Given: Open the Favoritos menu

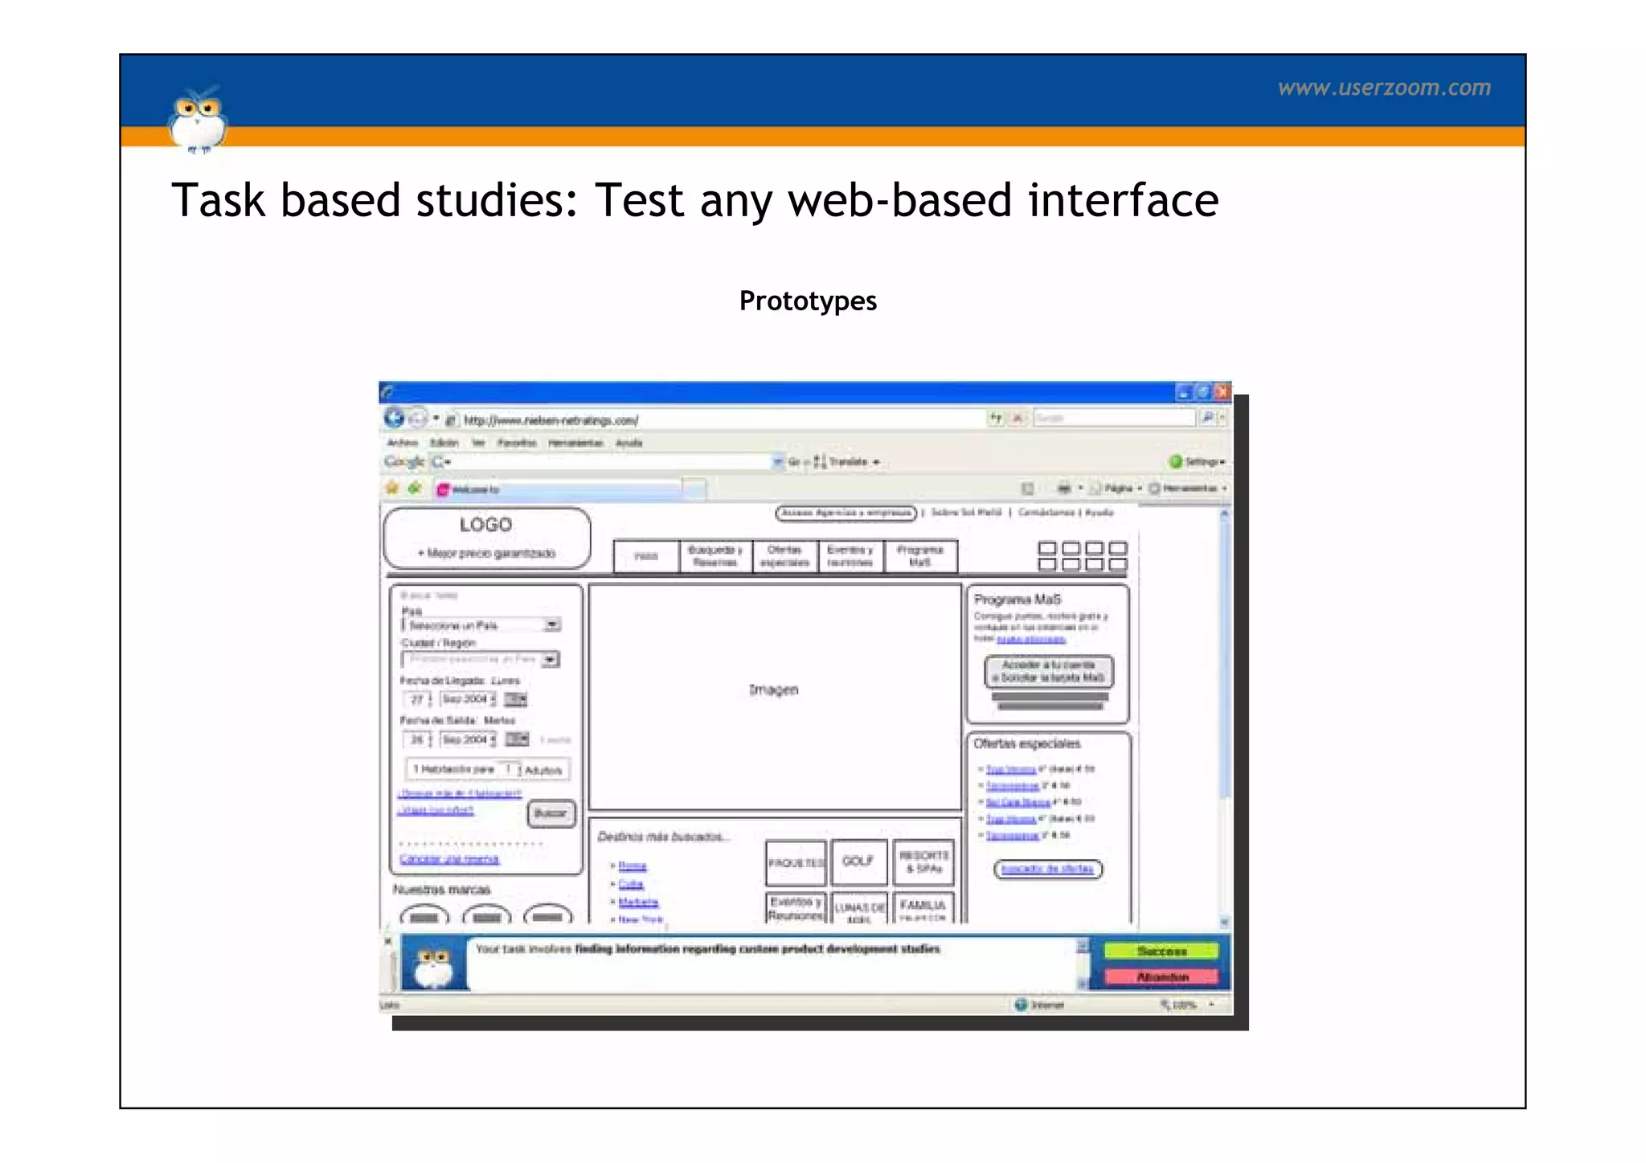Looking at the screenshot, I should coord(516,443).
